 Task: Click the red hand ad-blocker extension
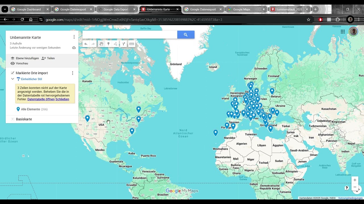pos(320,20)
